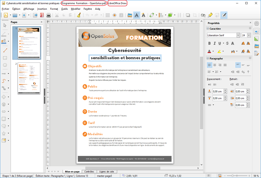Screen dimensions: 261x178
Task: Click the before text indent field
Action: coord(241,91)
